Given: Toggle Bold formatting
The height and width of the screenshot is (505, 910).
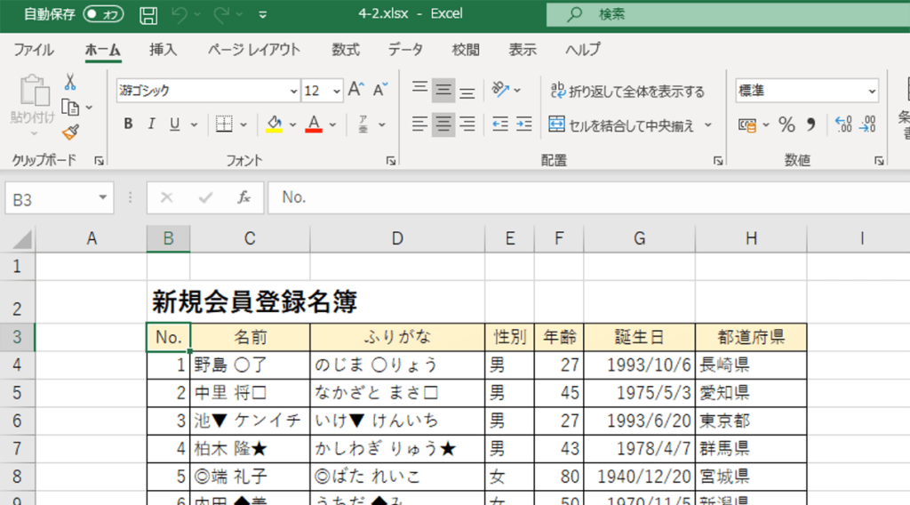Looking at the screenshot, I should coord(128,124).
